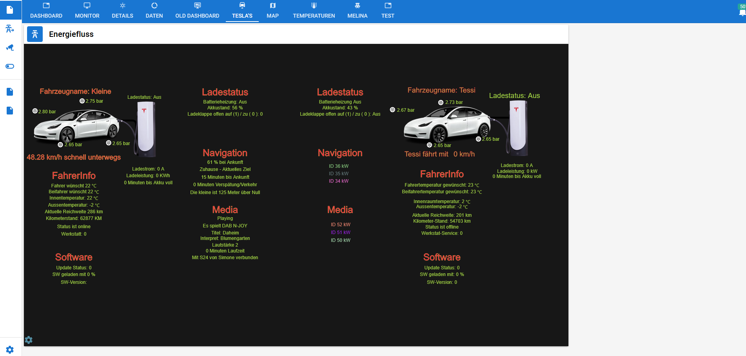746x356 pixels.
Task: Open the security camera sidebar icon
Action: [x=10, y=47]
